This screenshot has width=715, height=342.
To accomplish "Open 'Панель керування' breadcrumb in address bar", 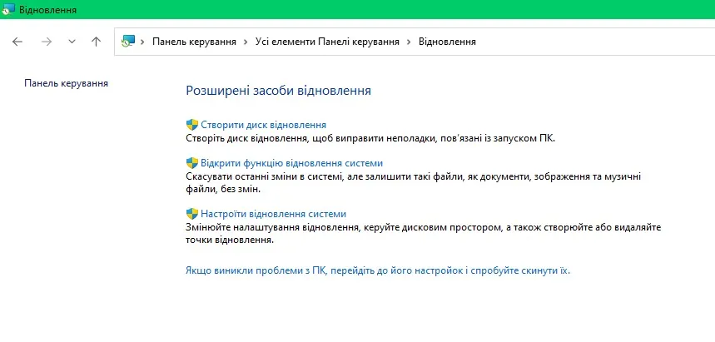I will 194,42.
